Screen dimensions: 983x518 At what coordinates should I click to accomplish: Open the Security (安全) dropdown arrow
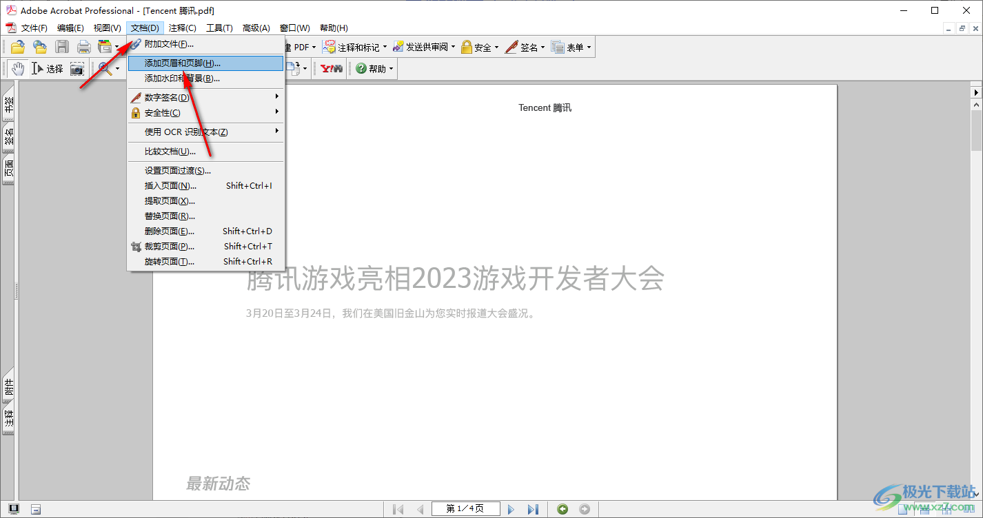pos(496,48)
